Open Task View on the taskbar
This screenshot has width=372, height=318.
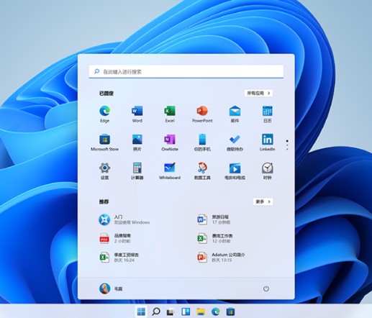171,312
